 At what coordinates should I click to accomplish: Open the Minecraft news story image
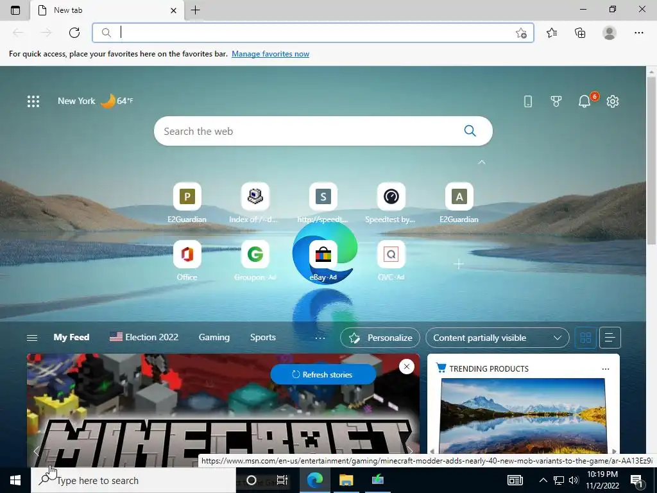tap(223, 411)
